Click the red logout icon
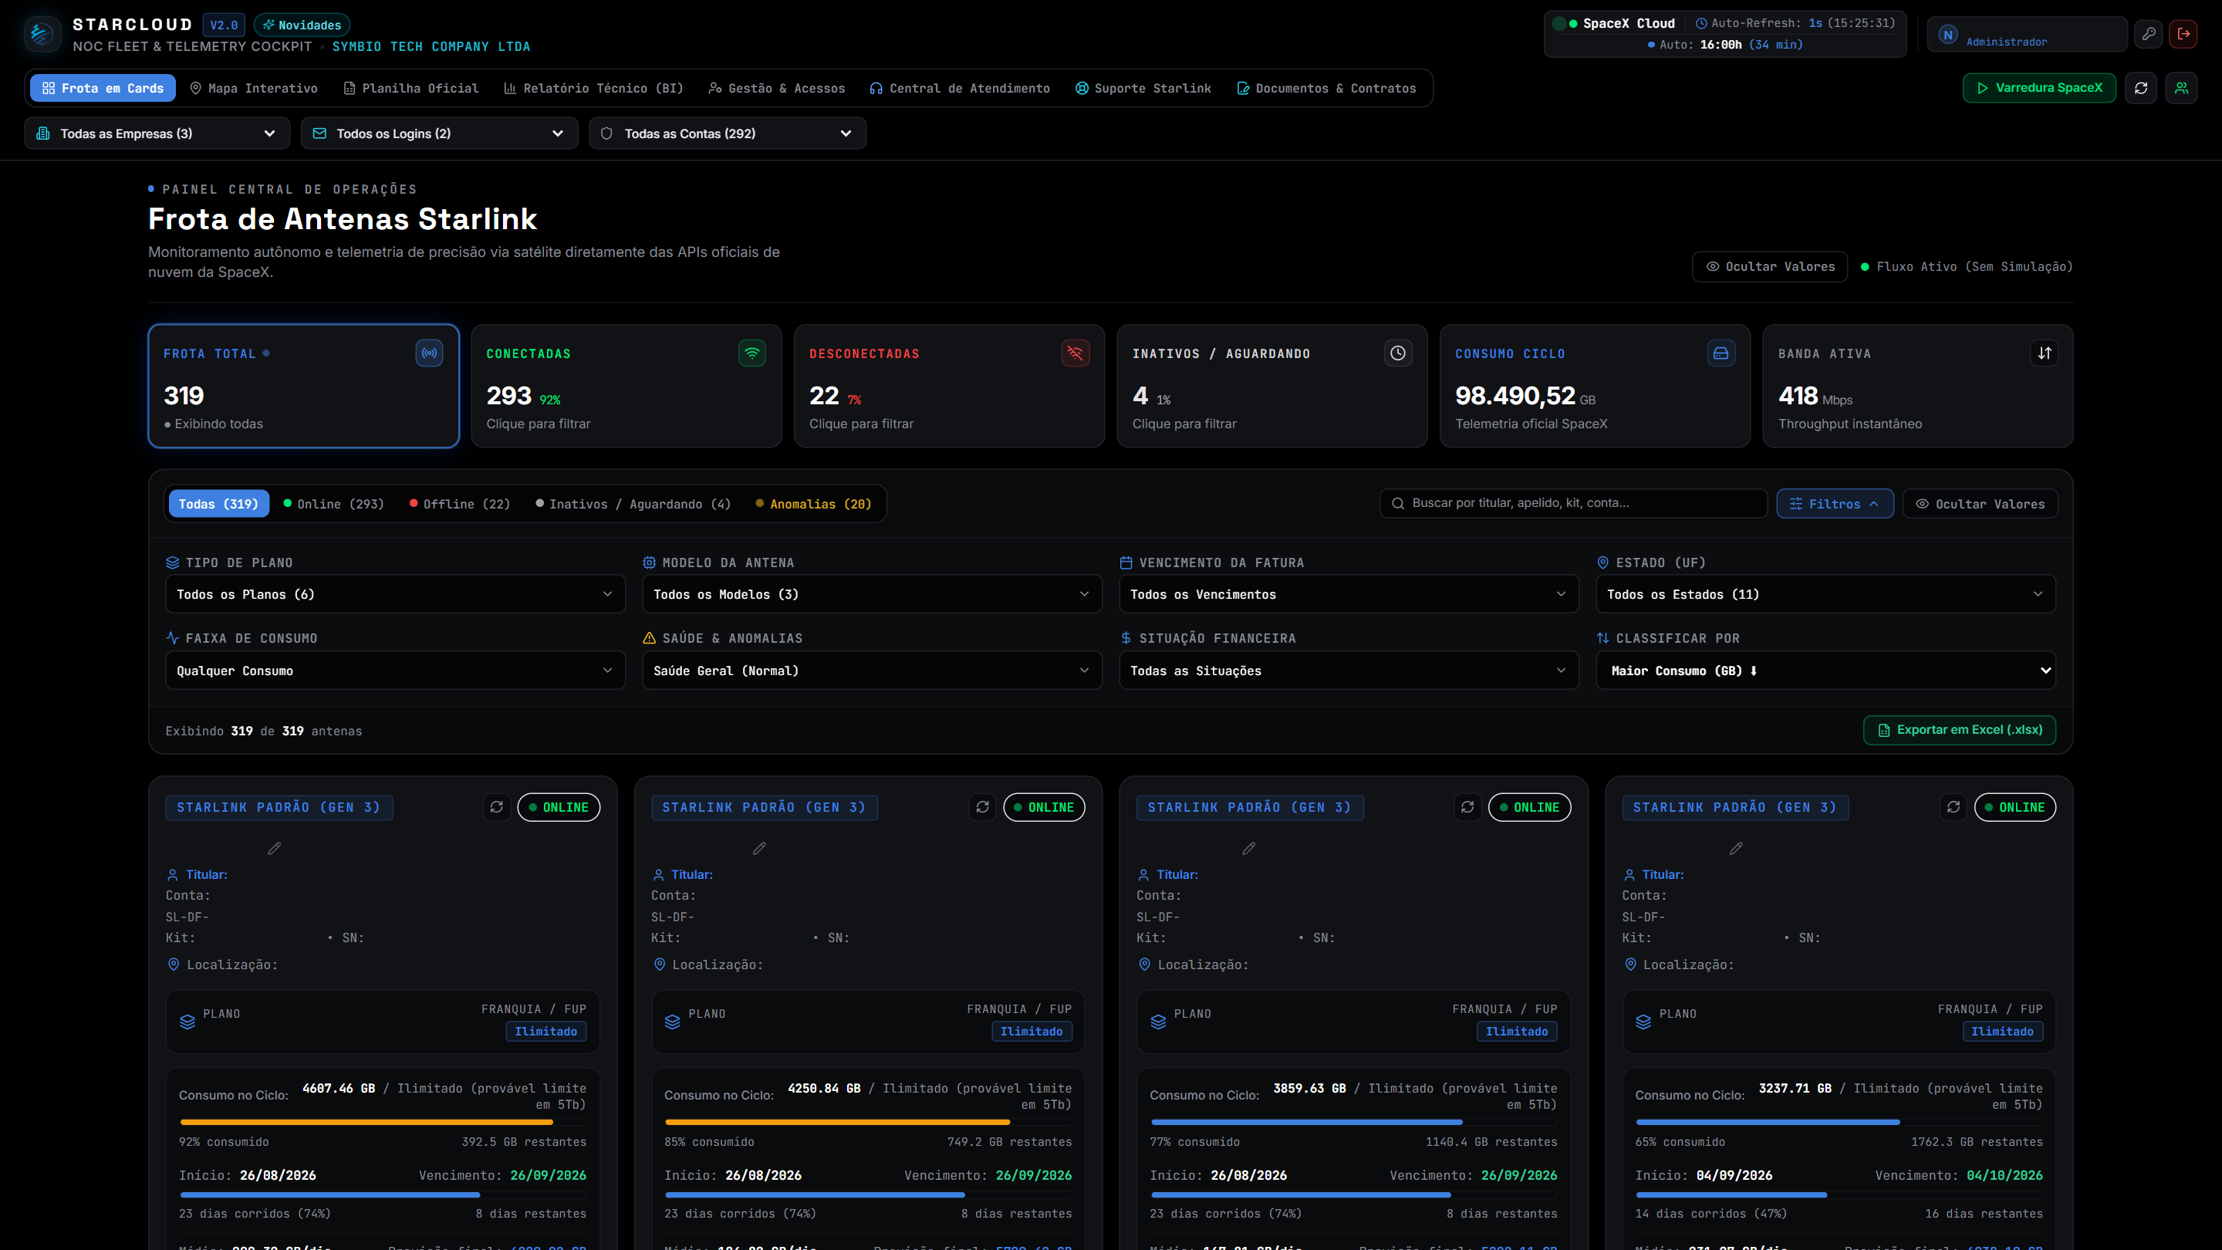 2183,34
